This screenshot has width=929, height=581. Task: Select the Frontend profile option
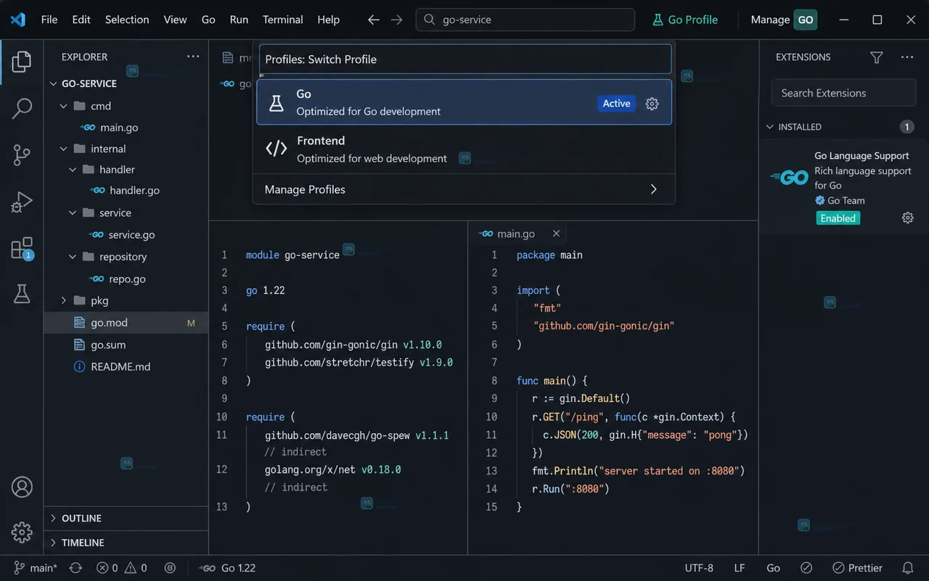click(464, 149)
